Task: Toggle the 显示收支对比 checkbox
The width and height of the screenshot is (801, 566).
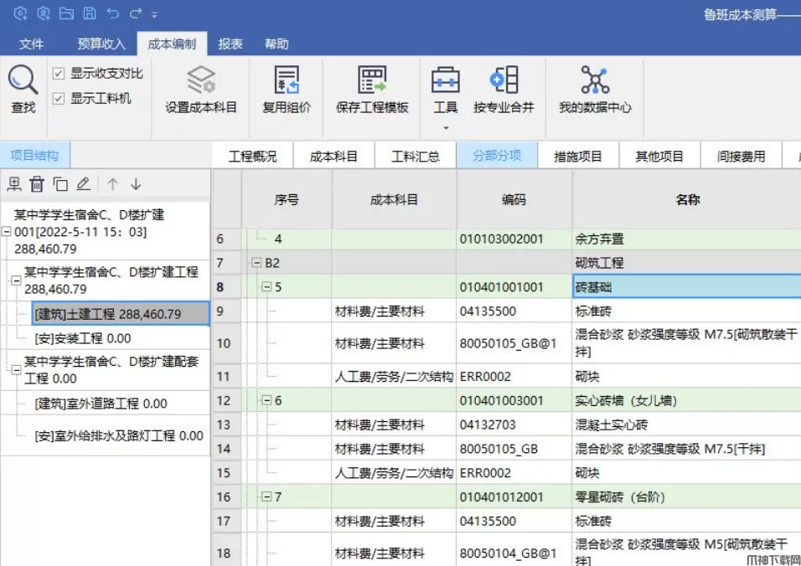Action: point(59,74)
